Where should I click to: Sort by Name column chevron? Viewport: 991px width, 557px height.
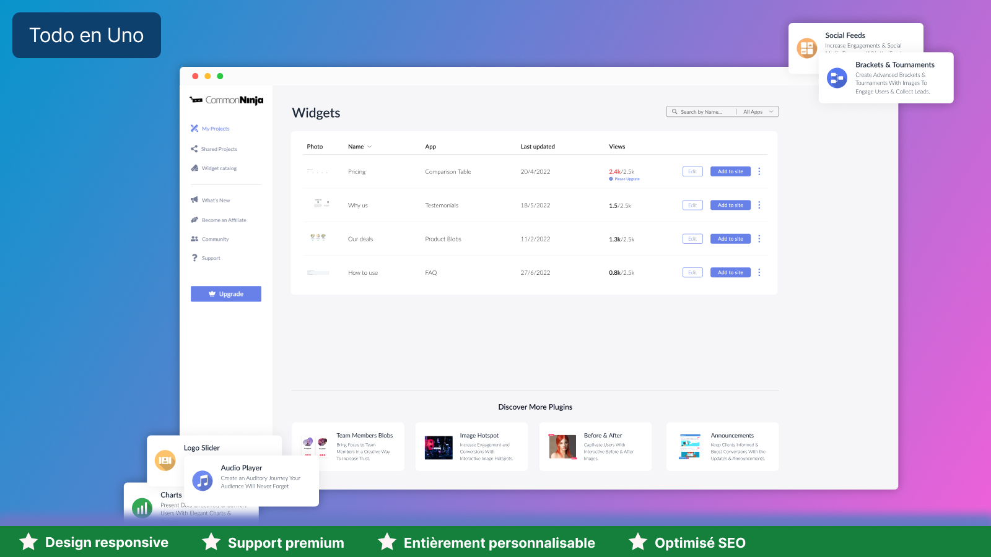click(370, 147)
